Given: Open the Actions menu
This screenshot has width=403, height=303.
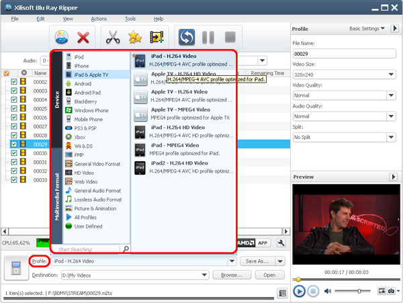Looking at the screenshot, I should [99, 19].
